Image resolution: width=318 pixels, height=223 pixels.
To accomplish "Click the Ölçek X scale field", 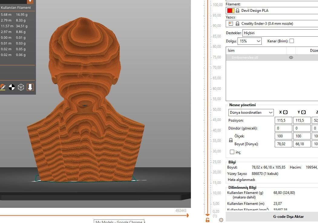I will [x=283, y=136].
